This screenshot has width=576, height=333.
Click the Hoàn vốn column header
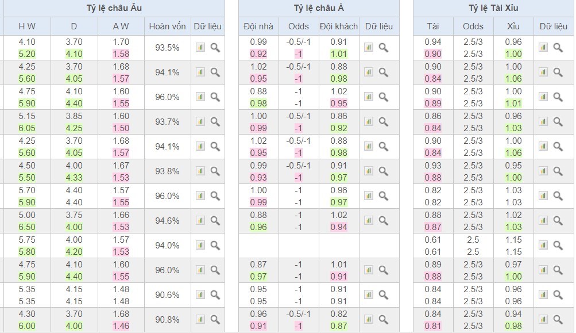(x=167, y=26)
